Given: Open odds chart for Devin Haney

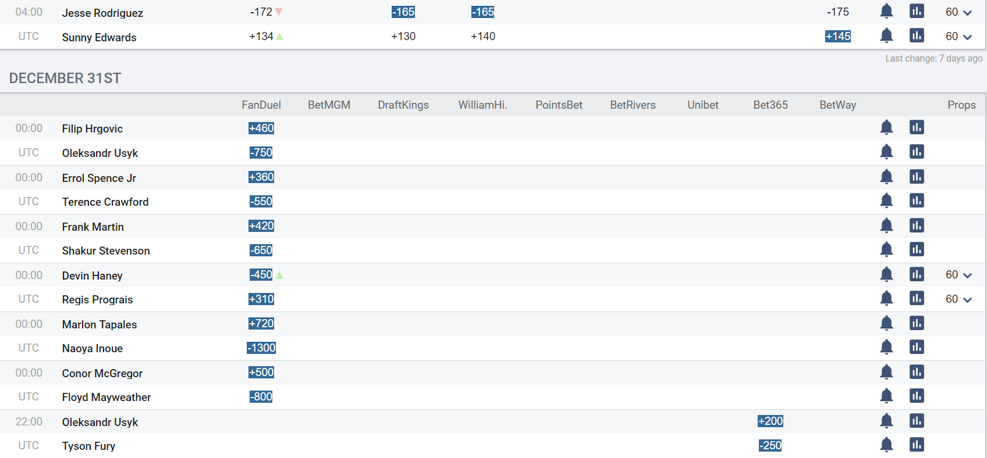Looking at the screenshot, I should point(917,274).
